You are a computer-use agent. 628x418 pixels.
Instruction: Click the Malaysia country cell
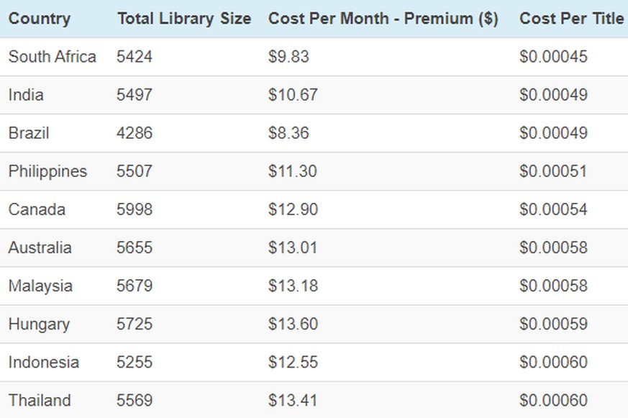coord(40,286)
